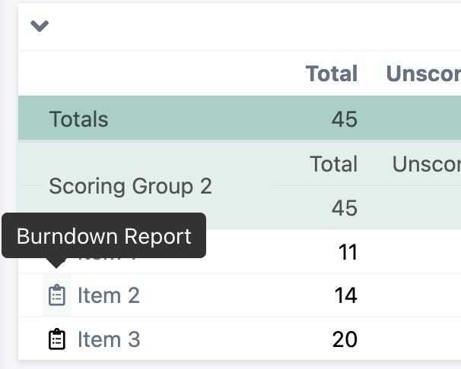
Task: Click Item 2's total value 14
Action: [x=345, y=295]
